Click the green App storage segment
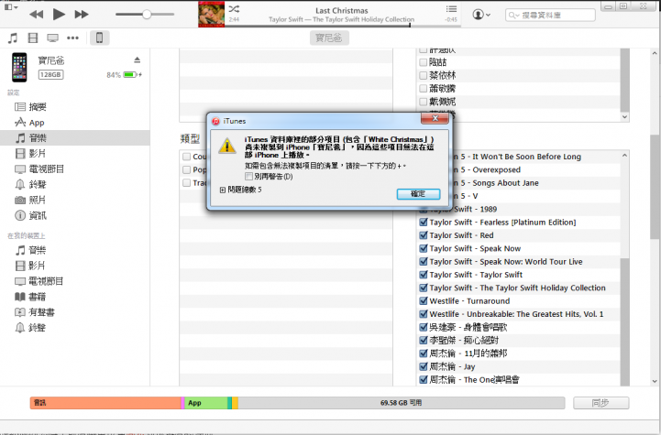This screenshot has width=661, height=435. point(206,403)
